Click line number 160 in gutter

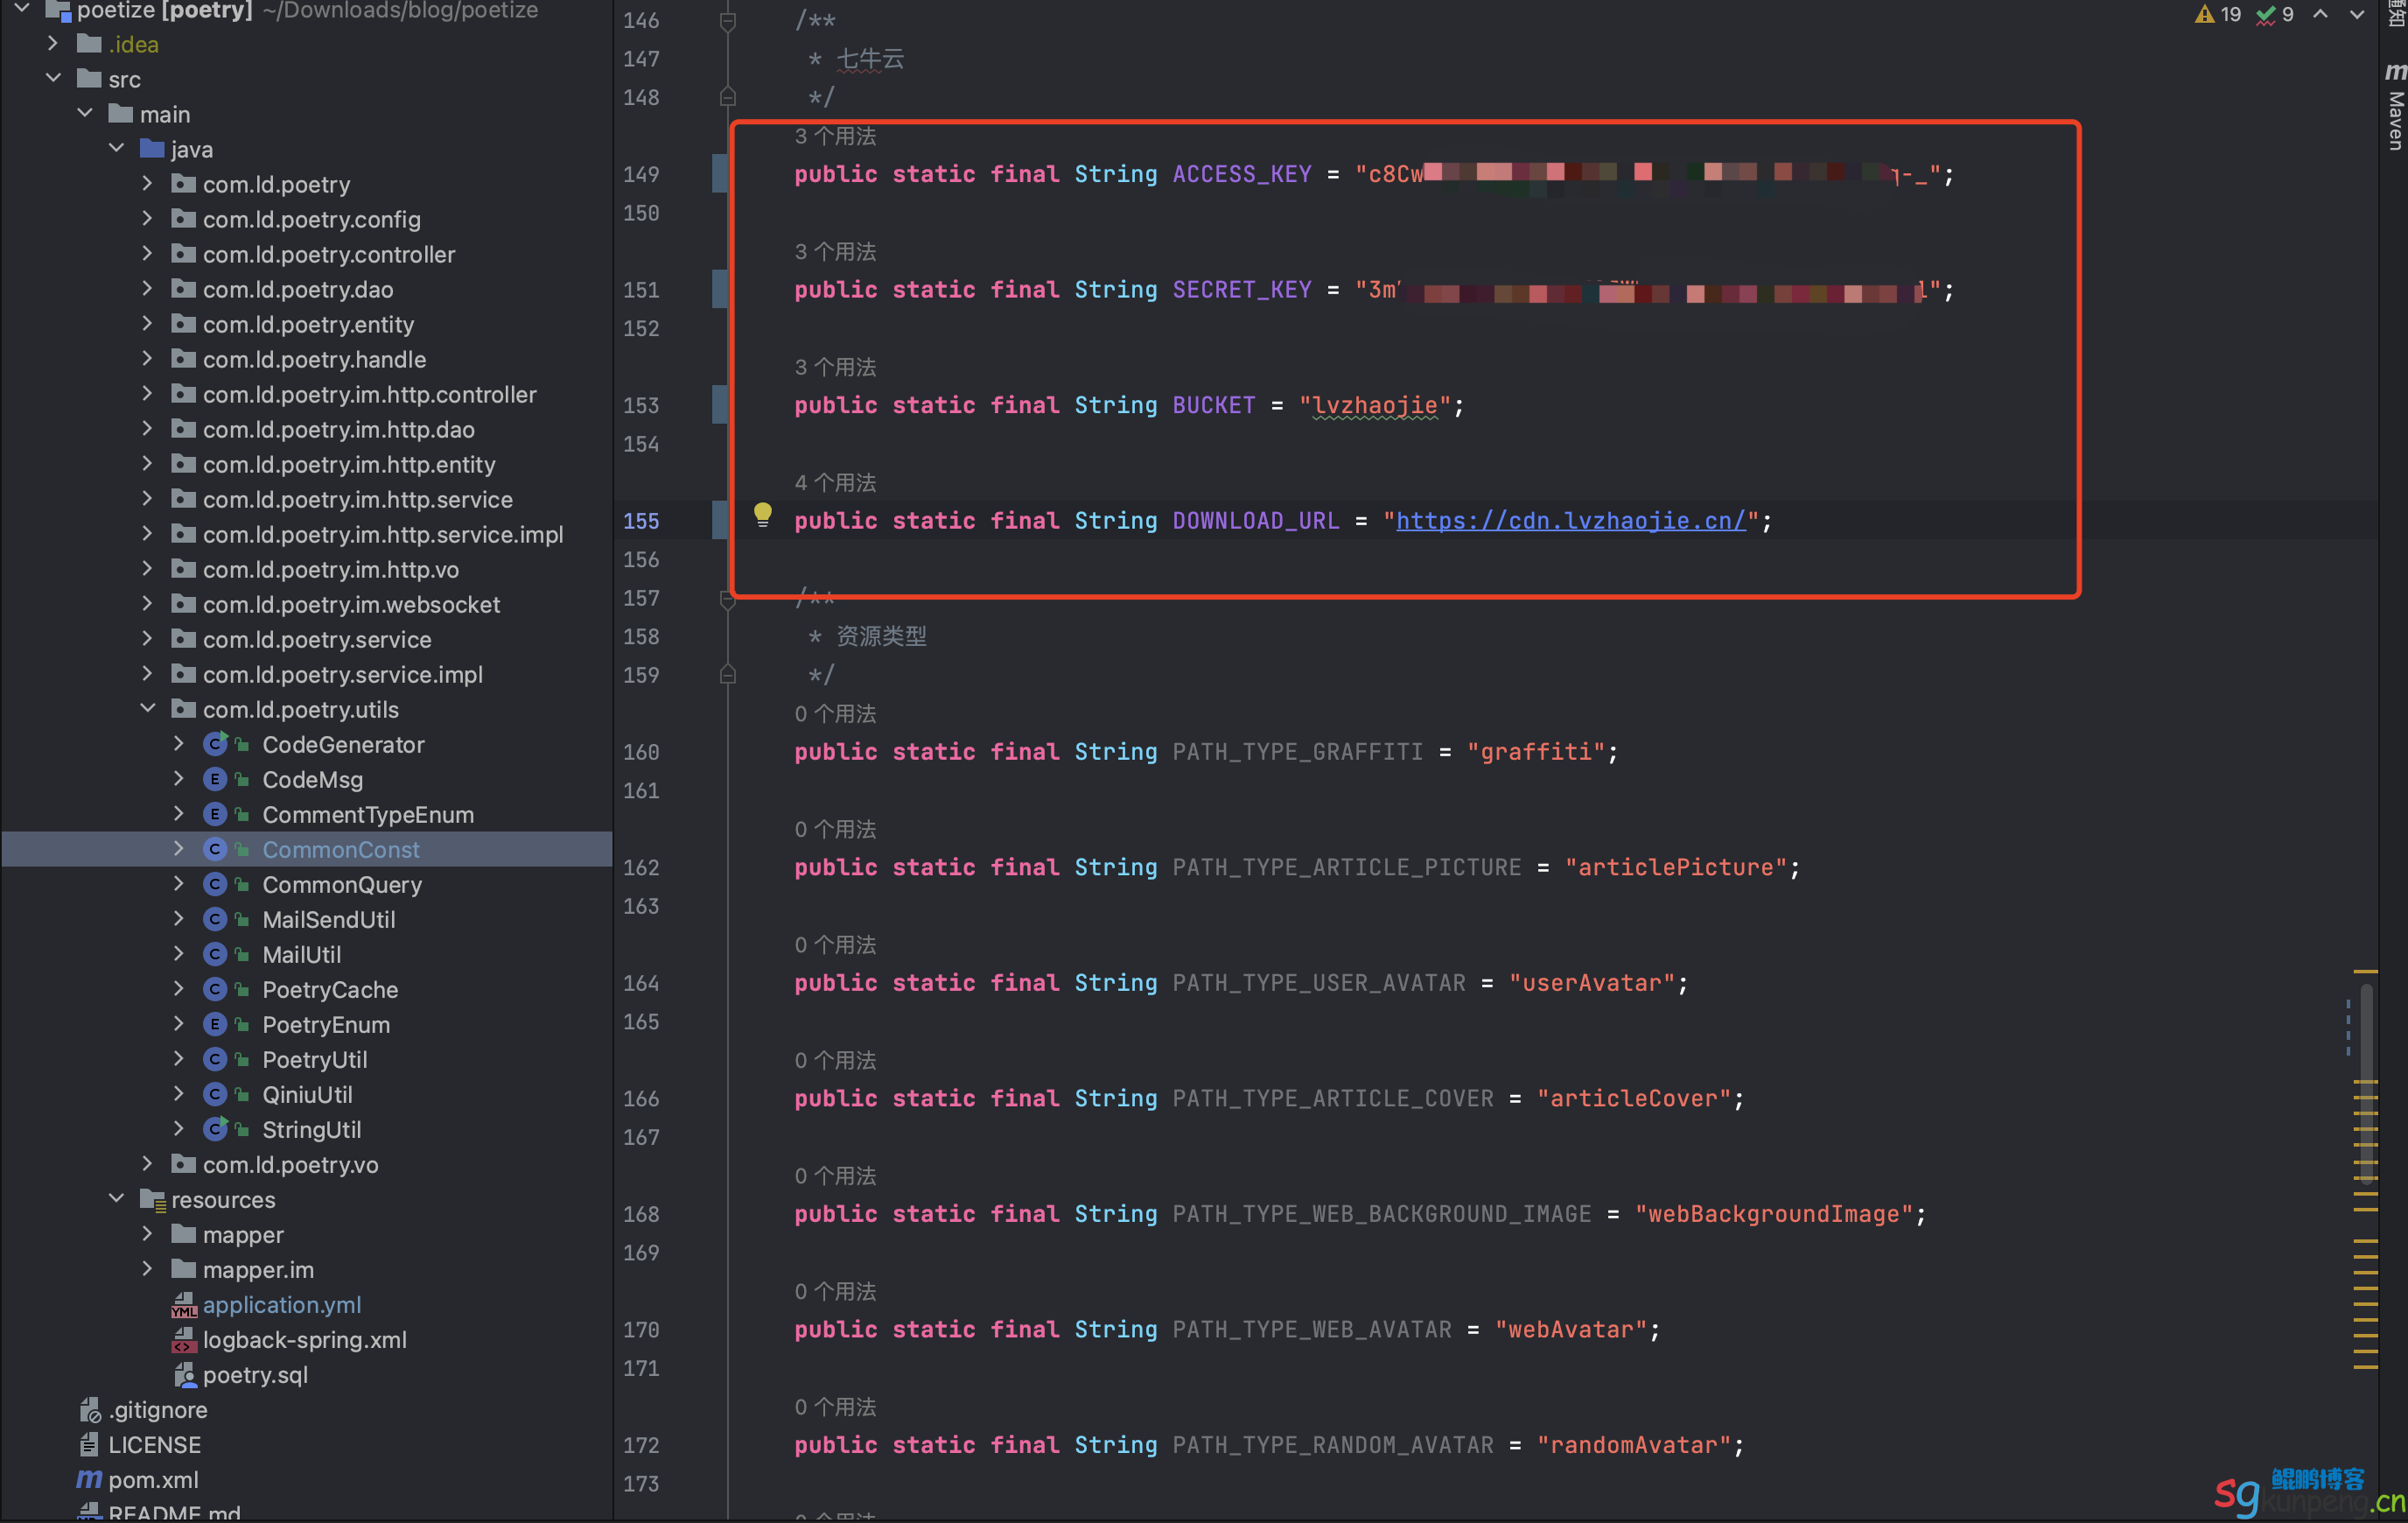pos(641,752)
